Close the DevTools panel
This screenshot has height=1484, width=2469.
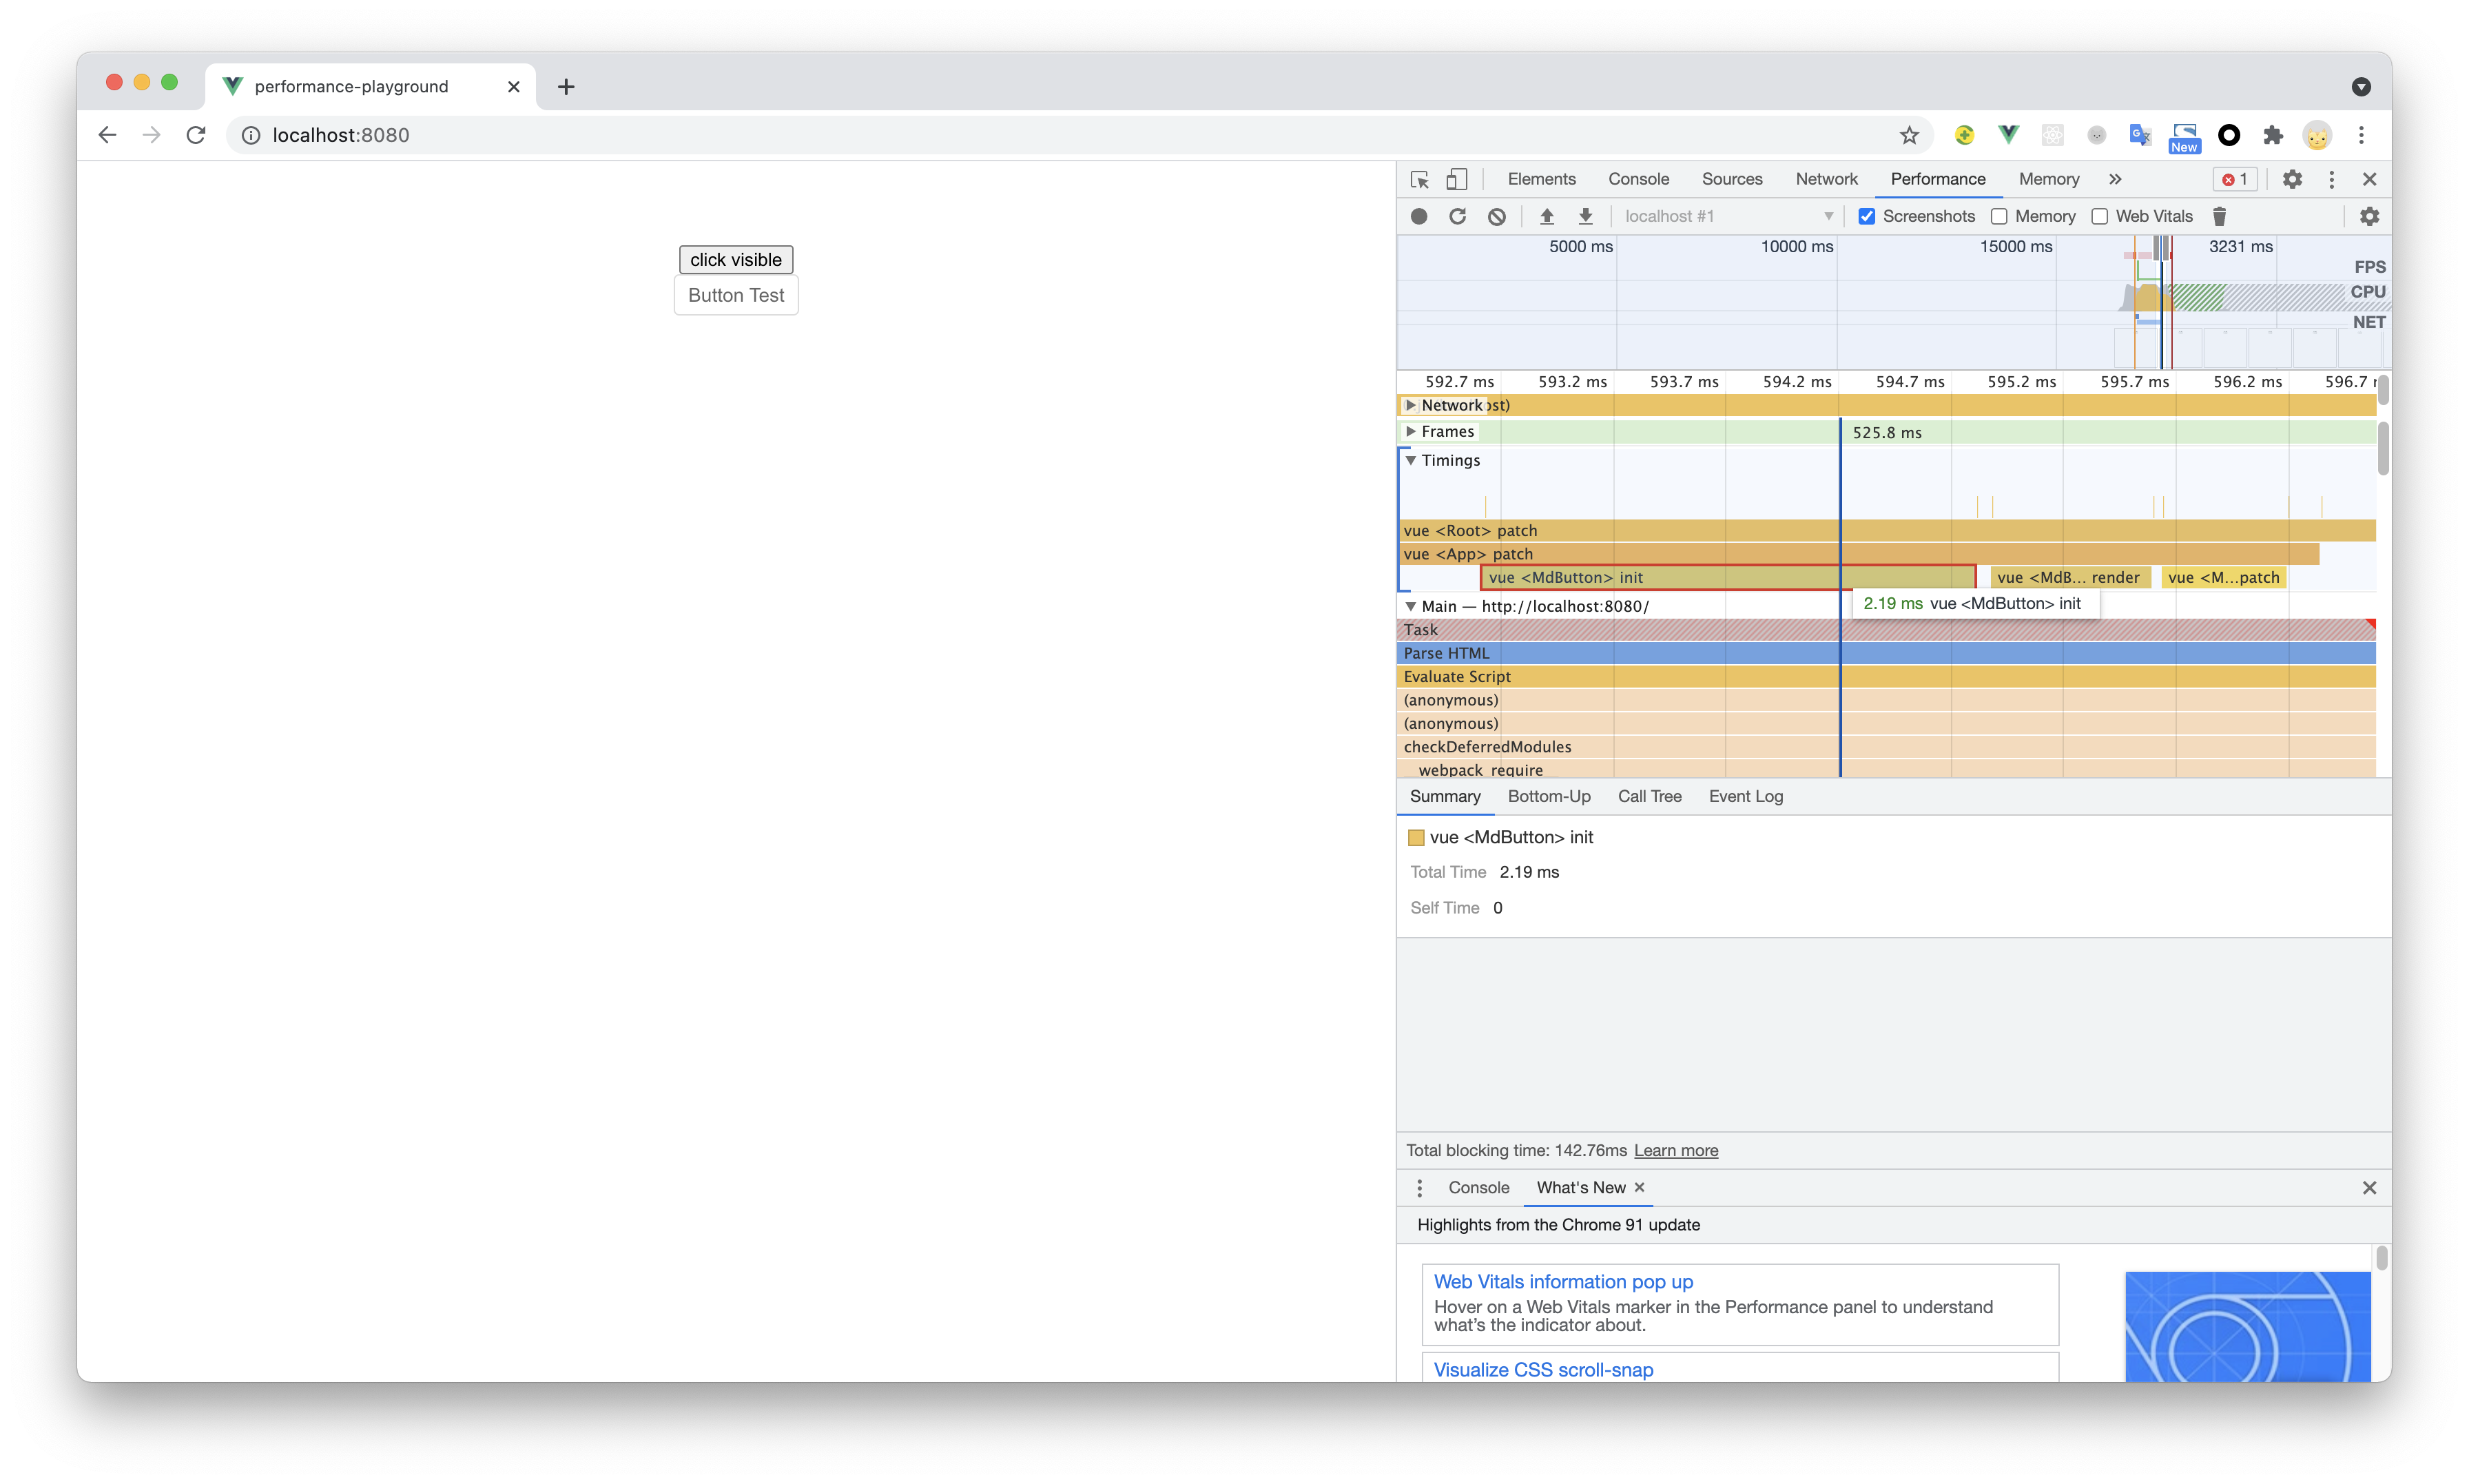[x=2369, y=179]
